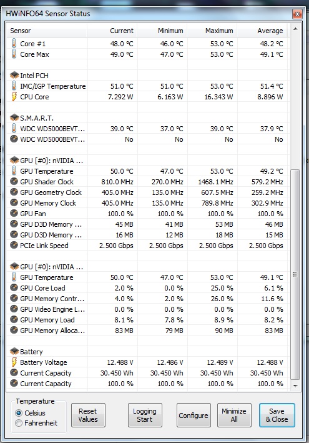Click the gauge icon beside PCIe Link Speed

click(14, 245)
